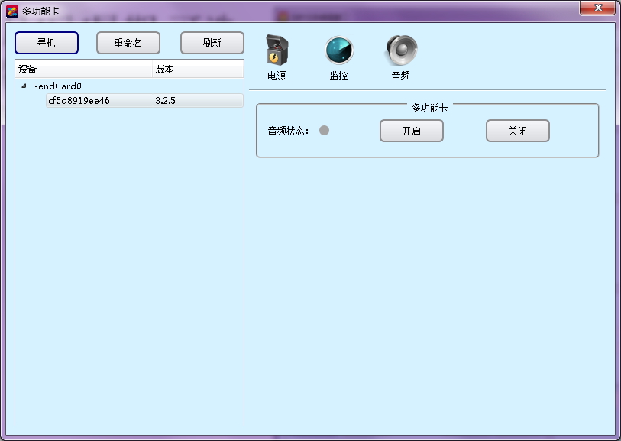Sort by the 设备 column header

(x=82, y=70)
